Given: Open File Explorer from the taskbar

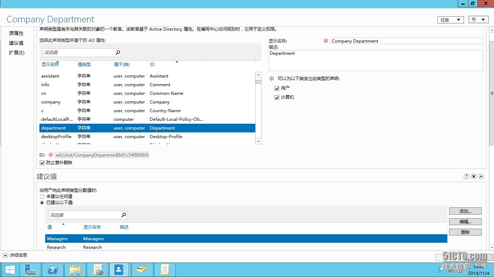Looking at the screenshot, I should (x=75, y=269).
